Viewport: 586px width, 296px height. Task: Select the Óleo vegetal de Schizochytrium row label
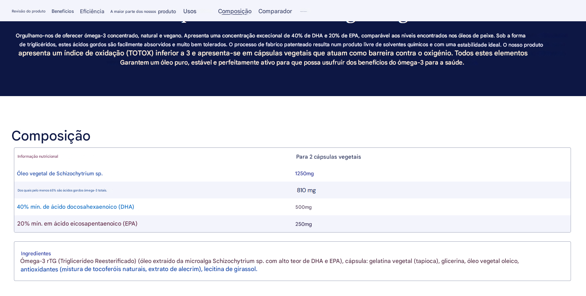tap(60, 173)
